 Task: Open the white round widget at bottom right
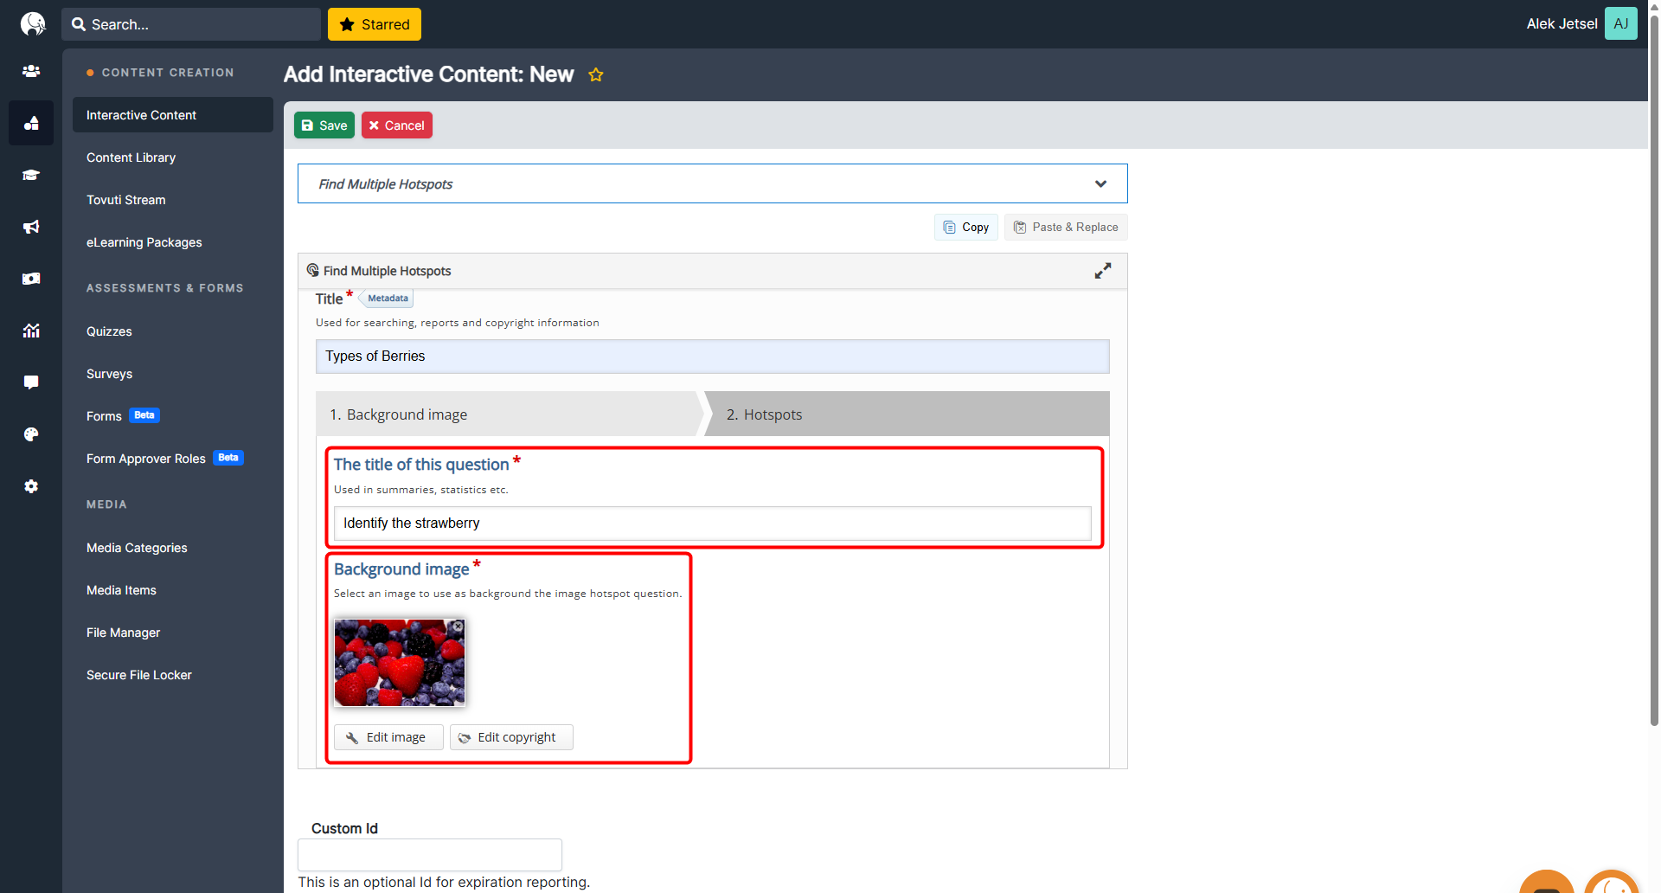pyautogui.click(x=1612, y=883)
